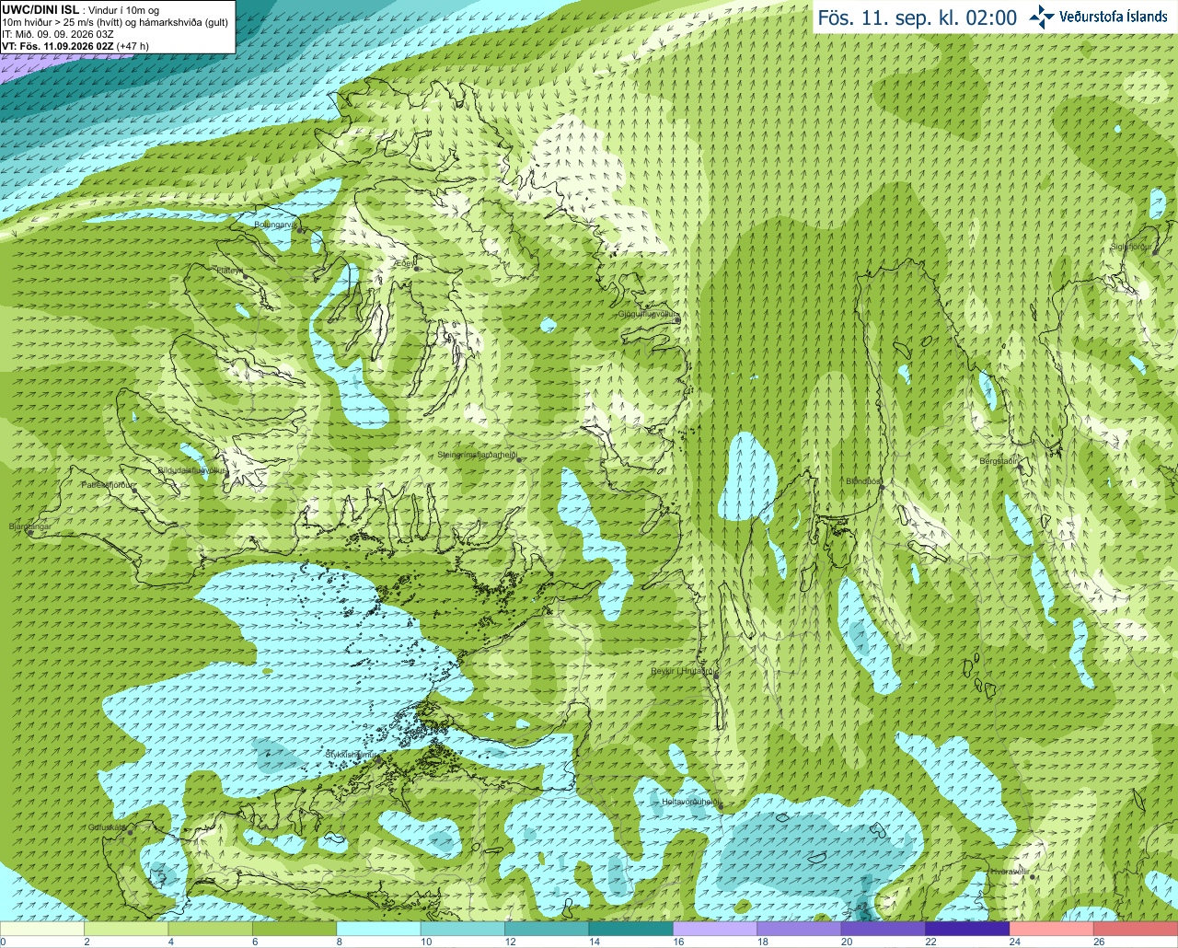The image size is (1178, 948).
Task: Pick the pink 24–26 legend swatch
Action: pos(1050,929)
